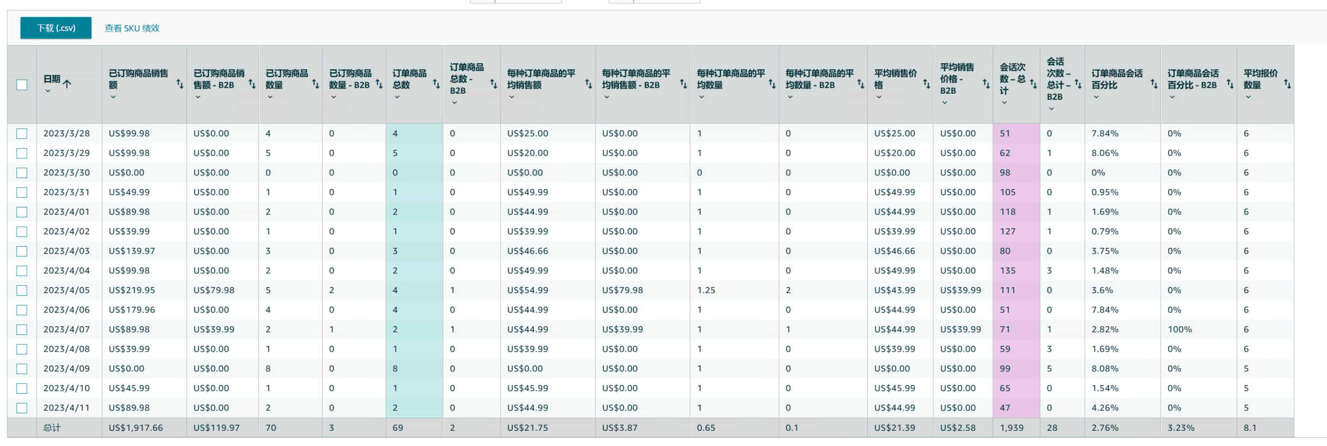Sort the 会话次数 – 总计 column arrows
1327x446 pixels.
point(1033,84)
